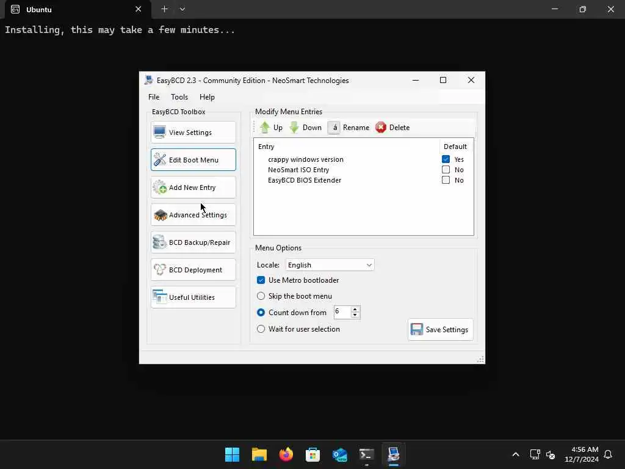Open View Settings in EasyBCD Toolbox
625x469 pixels.
(x=193, y=133)
